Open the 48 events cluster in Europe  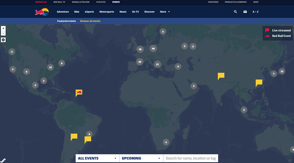click(x=153, y=48)
